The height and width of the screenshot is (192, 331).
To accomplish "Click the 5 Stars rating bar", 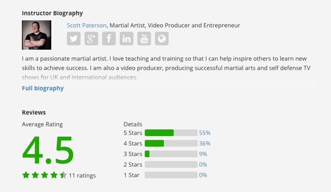I will coord(171,133).
